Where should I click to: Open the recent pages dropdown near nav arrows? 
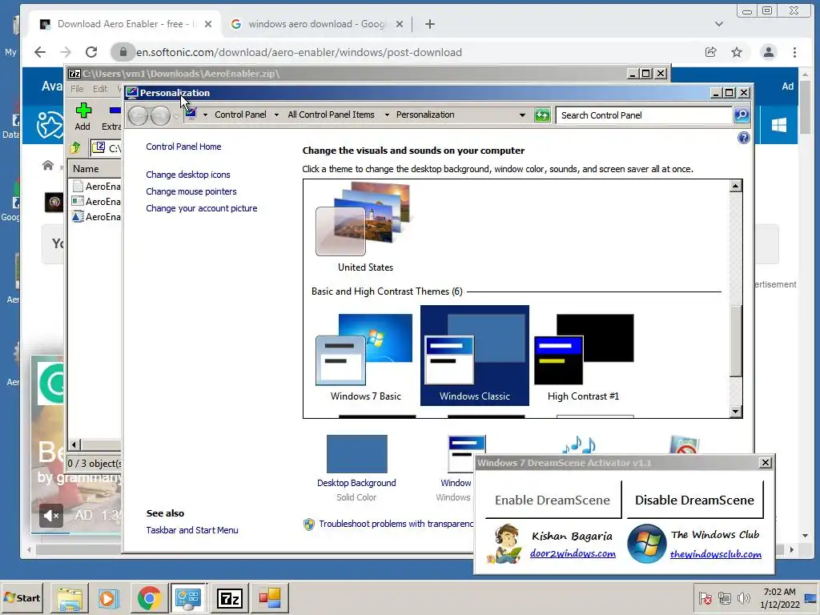[177, 116]
